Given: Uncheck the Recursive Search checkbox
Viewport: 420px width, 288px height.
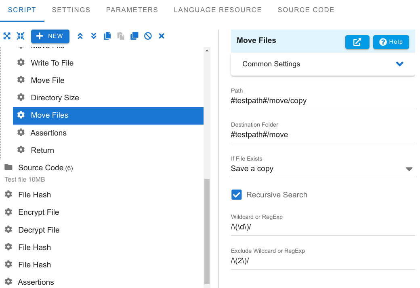Looking at the screenshot, I should coord(237,195).
